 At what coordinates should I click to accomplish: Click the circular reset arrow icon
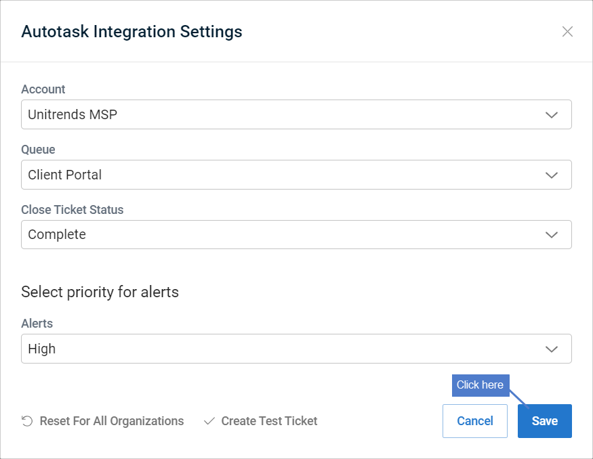click(27, 421)
